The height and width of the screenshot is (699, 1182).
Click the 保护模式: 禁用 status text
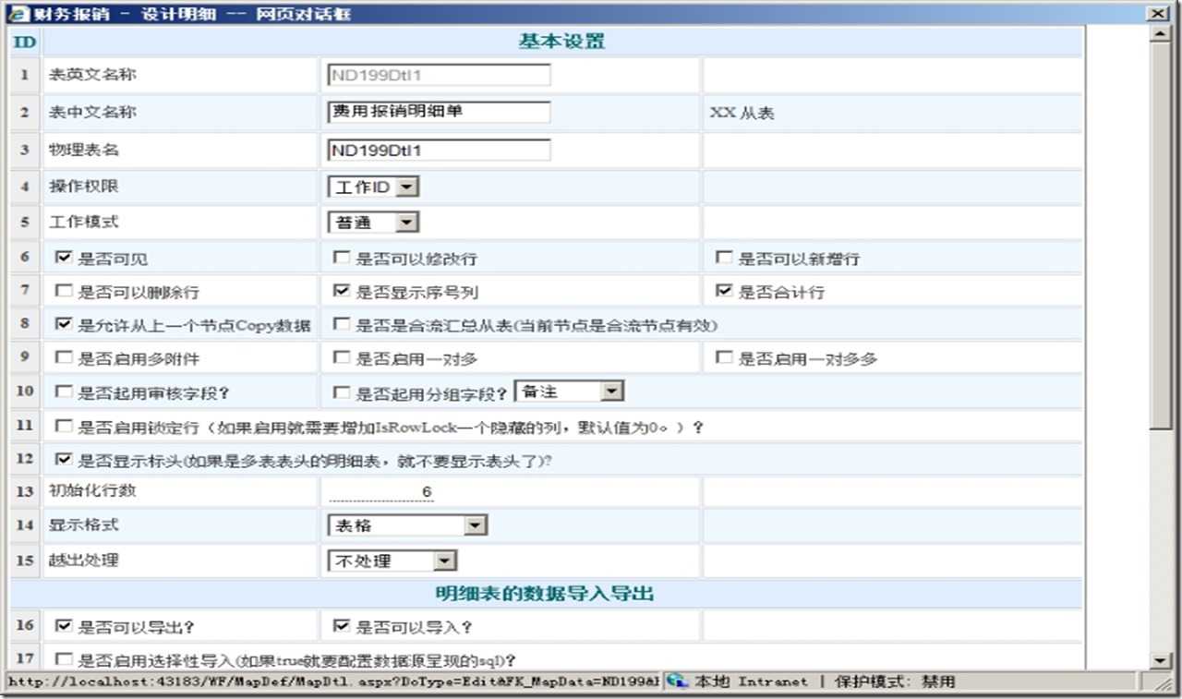896,682
